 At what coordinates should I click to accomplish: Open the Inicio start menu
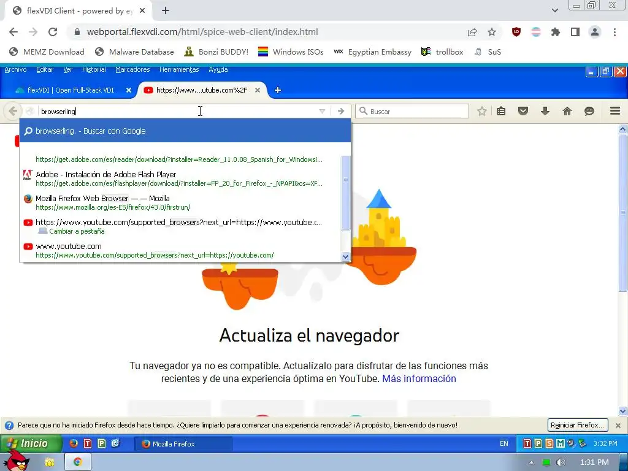[x=31, y=443]
